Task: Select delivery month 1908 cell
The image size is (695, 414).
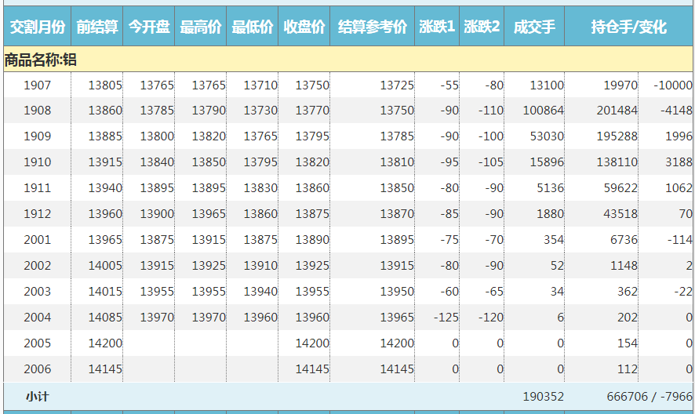Action: tap(37, 111)
